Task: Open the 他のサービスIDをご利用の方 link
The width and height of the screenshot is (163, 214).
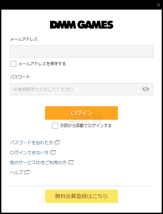Action: [38, 162]
